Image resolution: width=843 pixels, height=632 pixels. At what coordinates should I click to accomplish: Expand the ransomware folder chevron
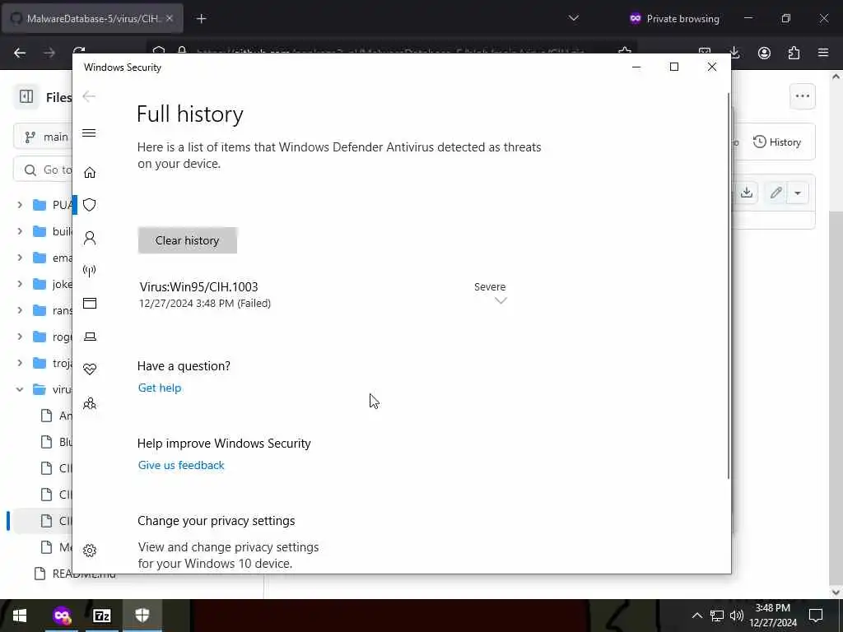(x=20, y=310)
